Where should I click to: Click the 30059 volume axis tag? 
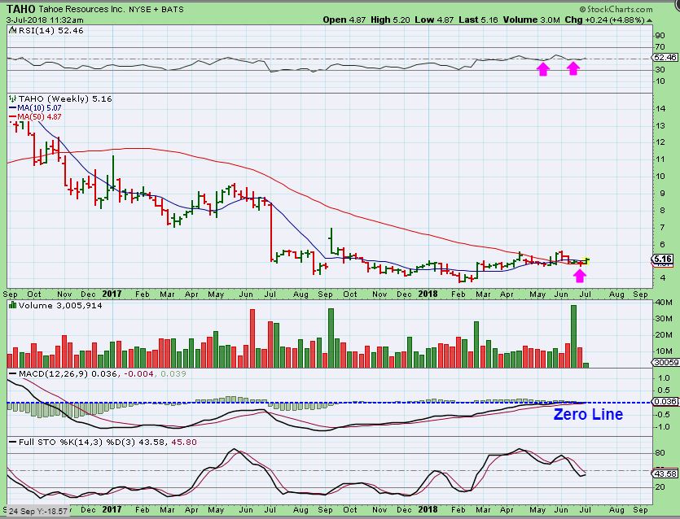[x=665, y=363]
